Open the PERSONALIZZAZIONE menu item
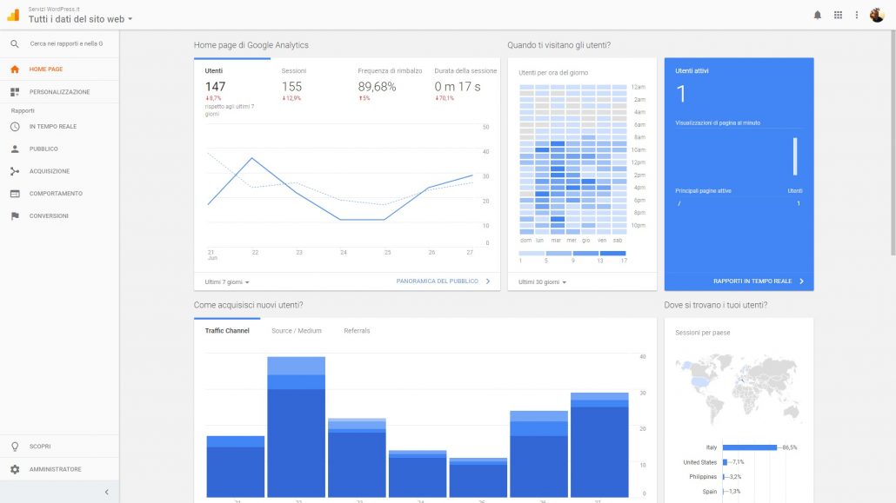This screenshot has height=503, width=896. 59,92
